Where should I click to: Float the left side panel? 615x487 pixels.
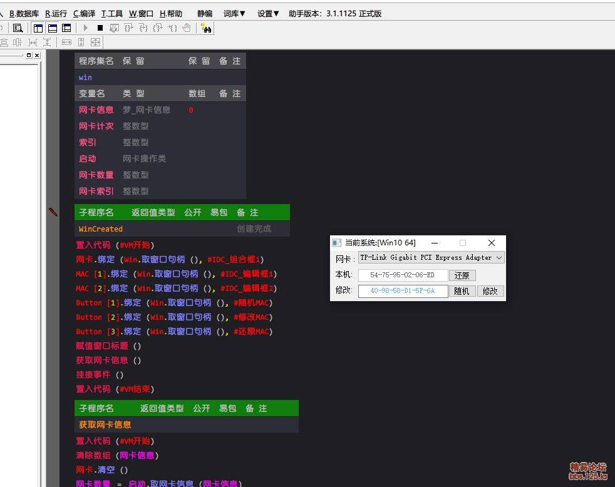[x=29, y=55]
